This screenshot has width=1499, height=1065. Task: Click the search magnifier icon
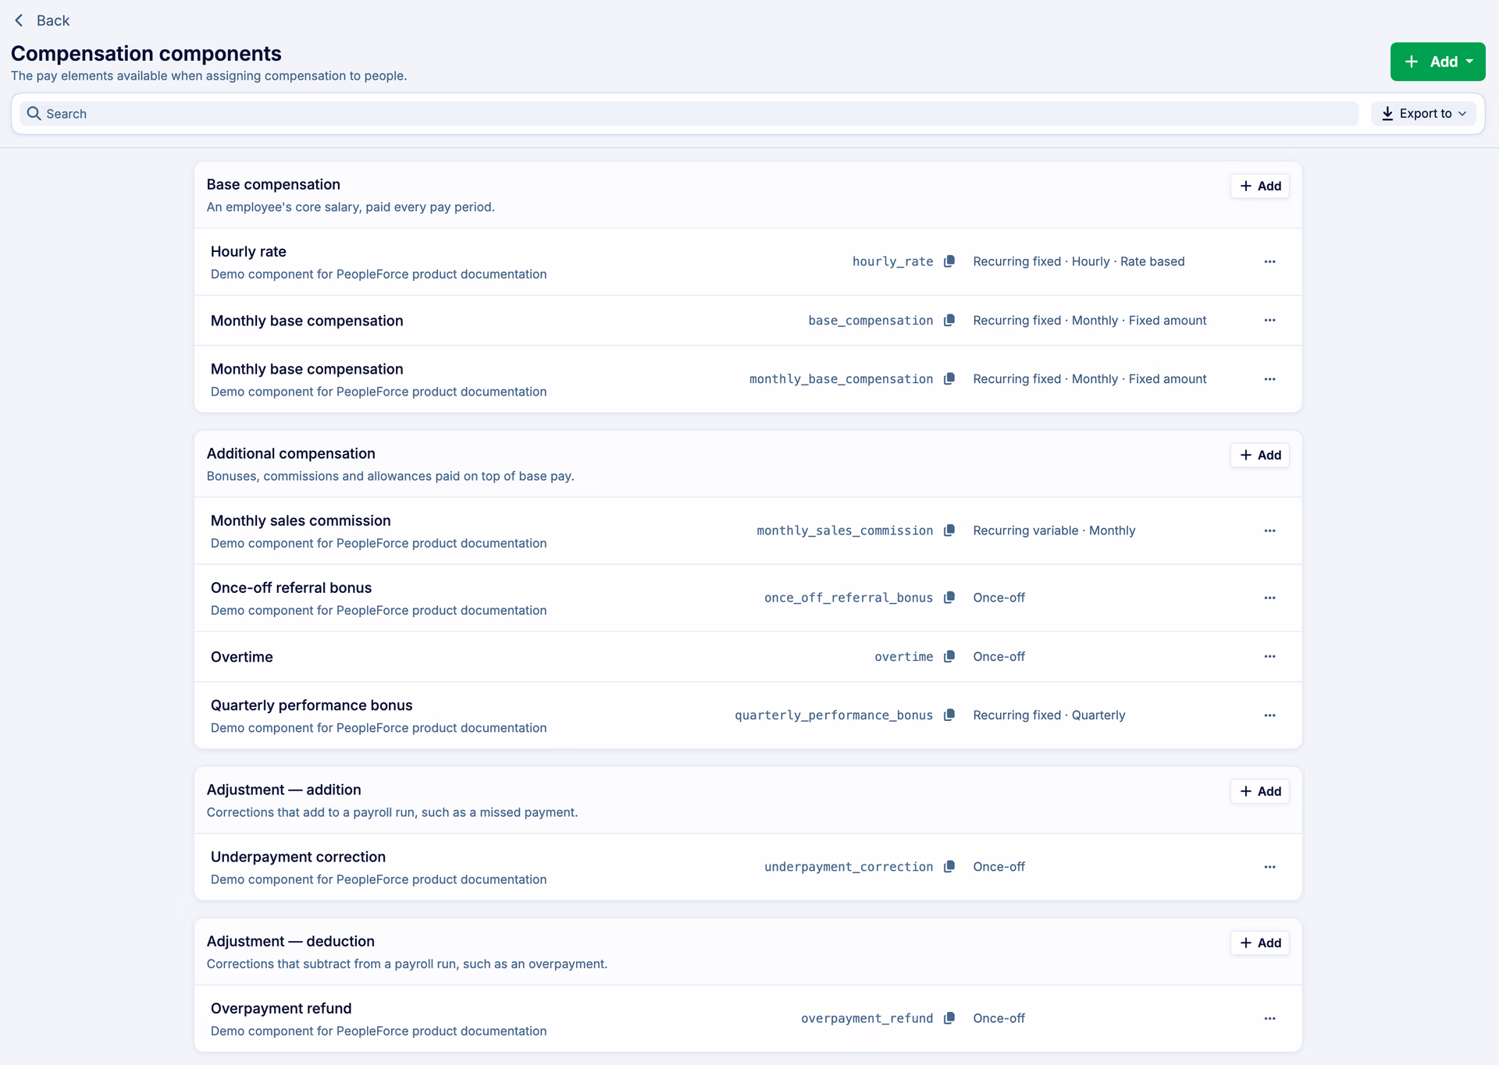pos(34,114)
